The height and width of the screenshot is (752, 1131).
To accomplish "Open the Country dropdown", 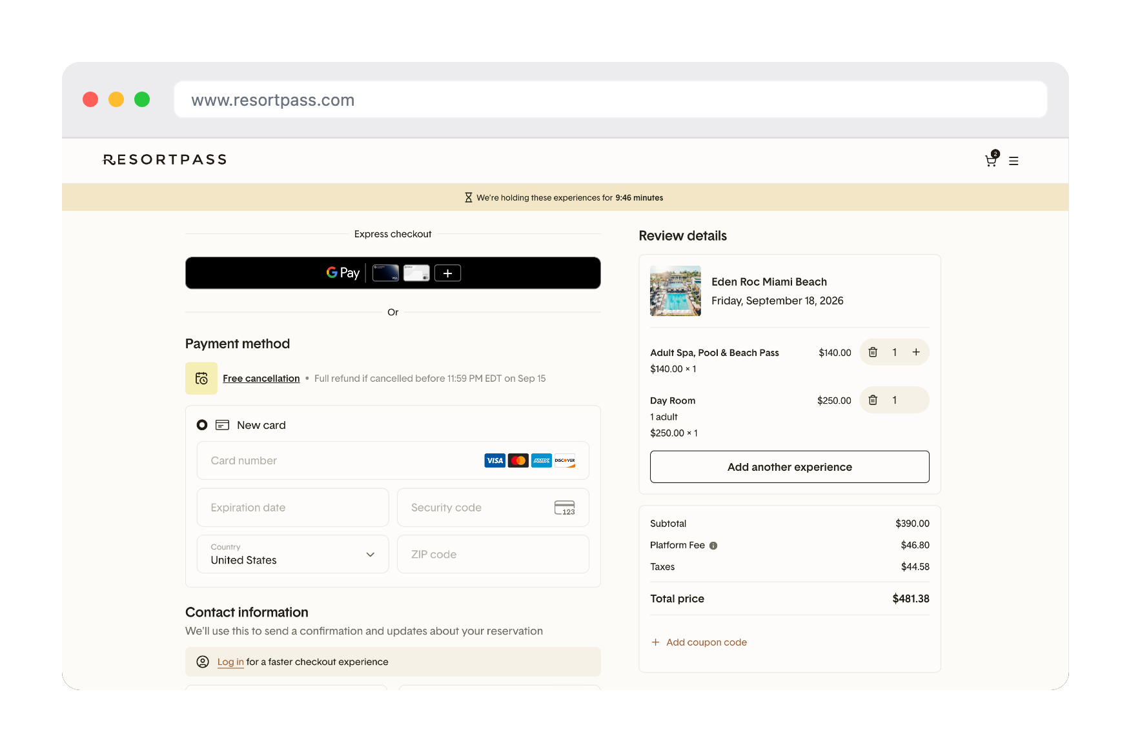I will 292,554.
